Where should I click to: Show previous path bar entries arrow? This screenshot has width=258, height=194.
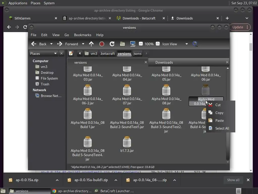[80, 53]
